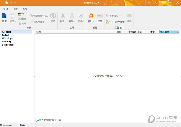Sort by the 名称 (Name) column

point(75,32)
